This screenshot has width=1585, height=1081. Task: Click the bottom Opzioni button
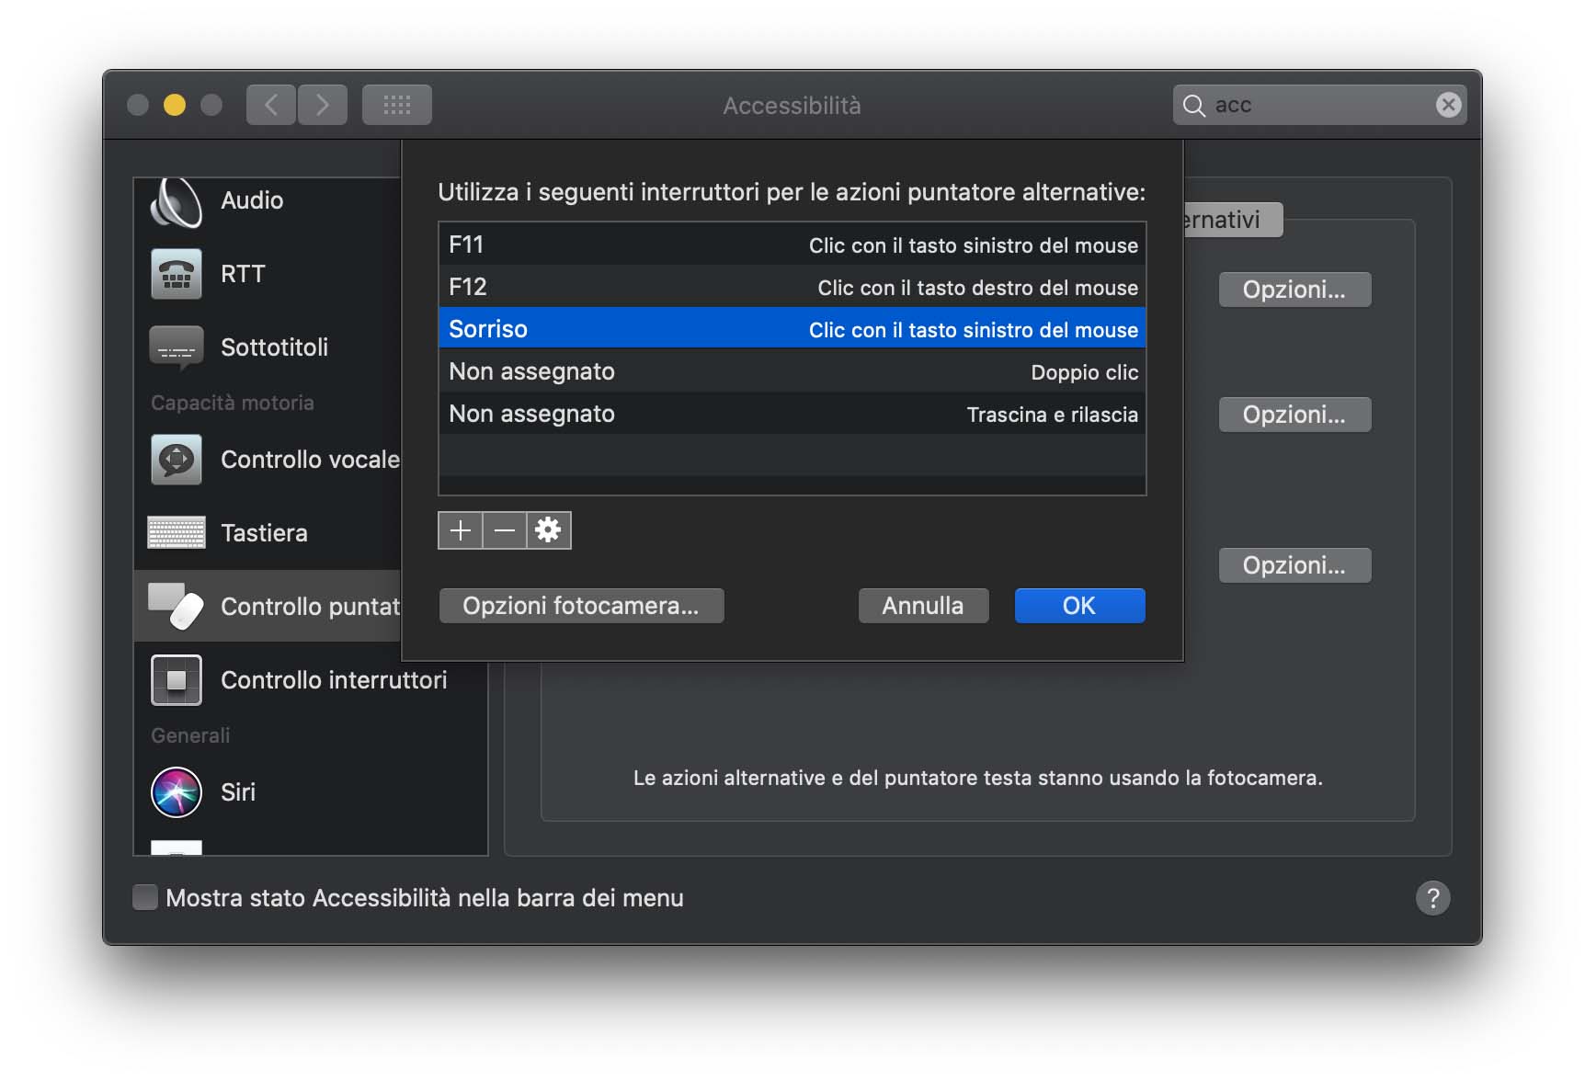tap(1294, 565)
